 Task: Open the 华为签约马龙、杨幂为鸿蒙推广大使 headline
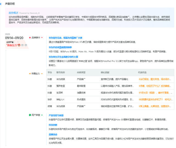[x=65, y=38]
